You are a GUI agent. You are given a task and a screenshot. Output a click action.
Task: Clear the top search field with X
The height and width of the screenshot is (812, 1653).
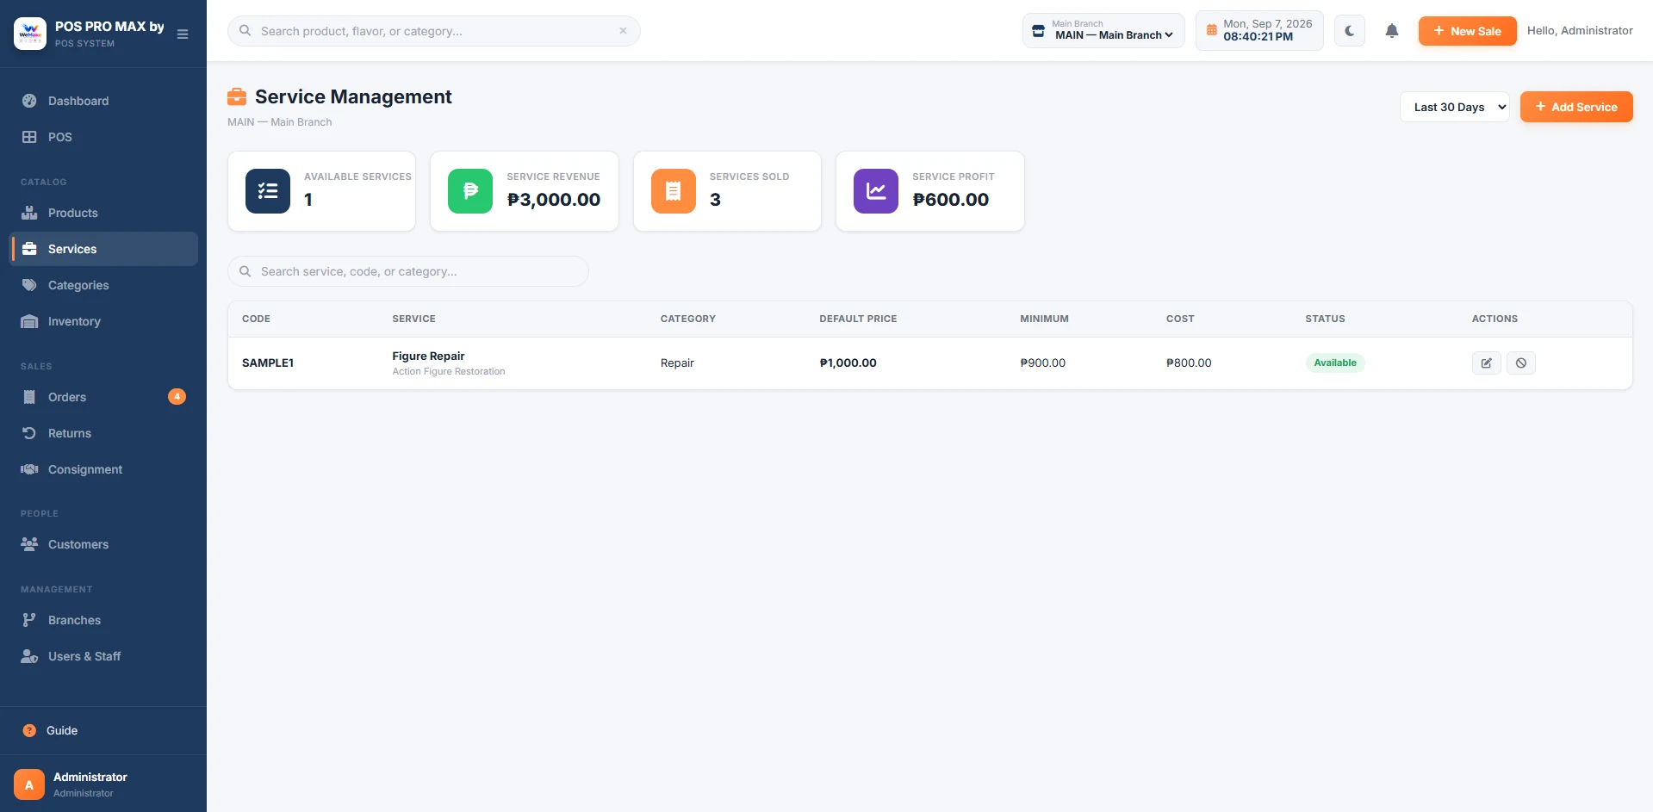click(623, 31)
